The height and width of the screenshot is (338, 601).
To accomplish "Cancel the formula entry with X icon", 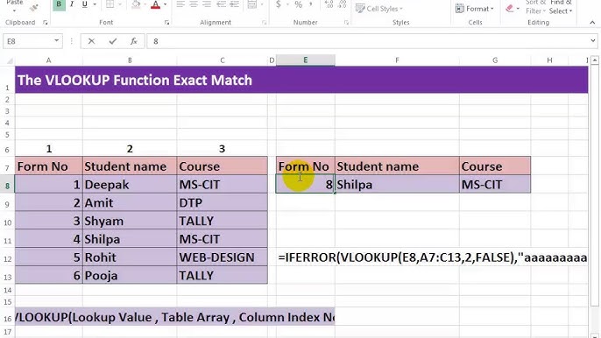I will pyautogui.click(x=91, y=41).
